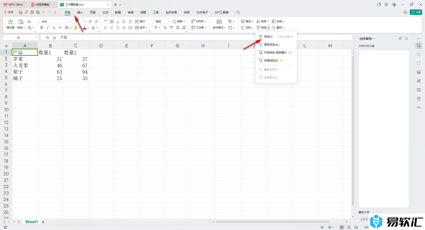The height and width of the screenshot is (230, 425).
Task: Decrease font size with A- icon
Action: [97, 21]
